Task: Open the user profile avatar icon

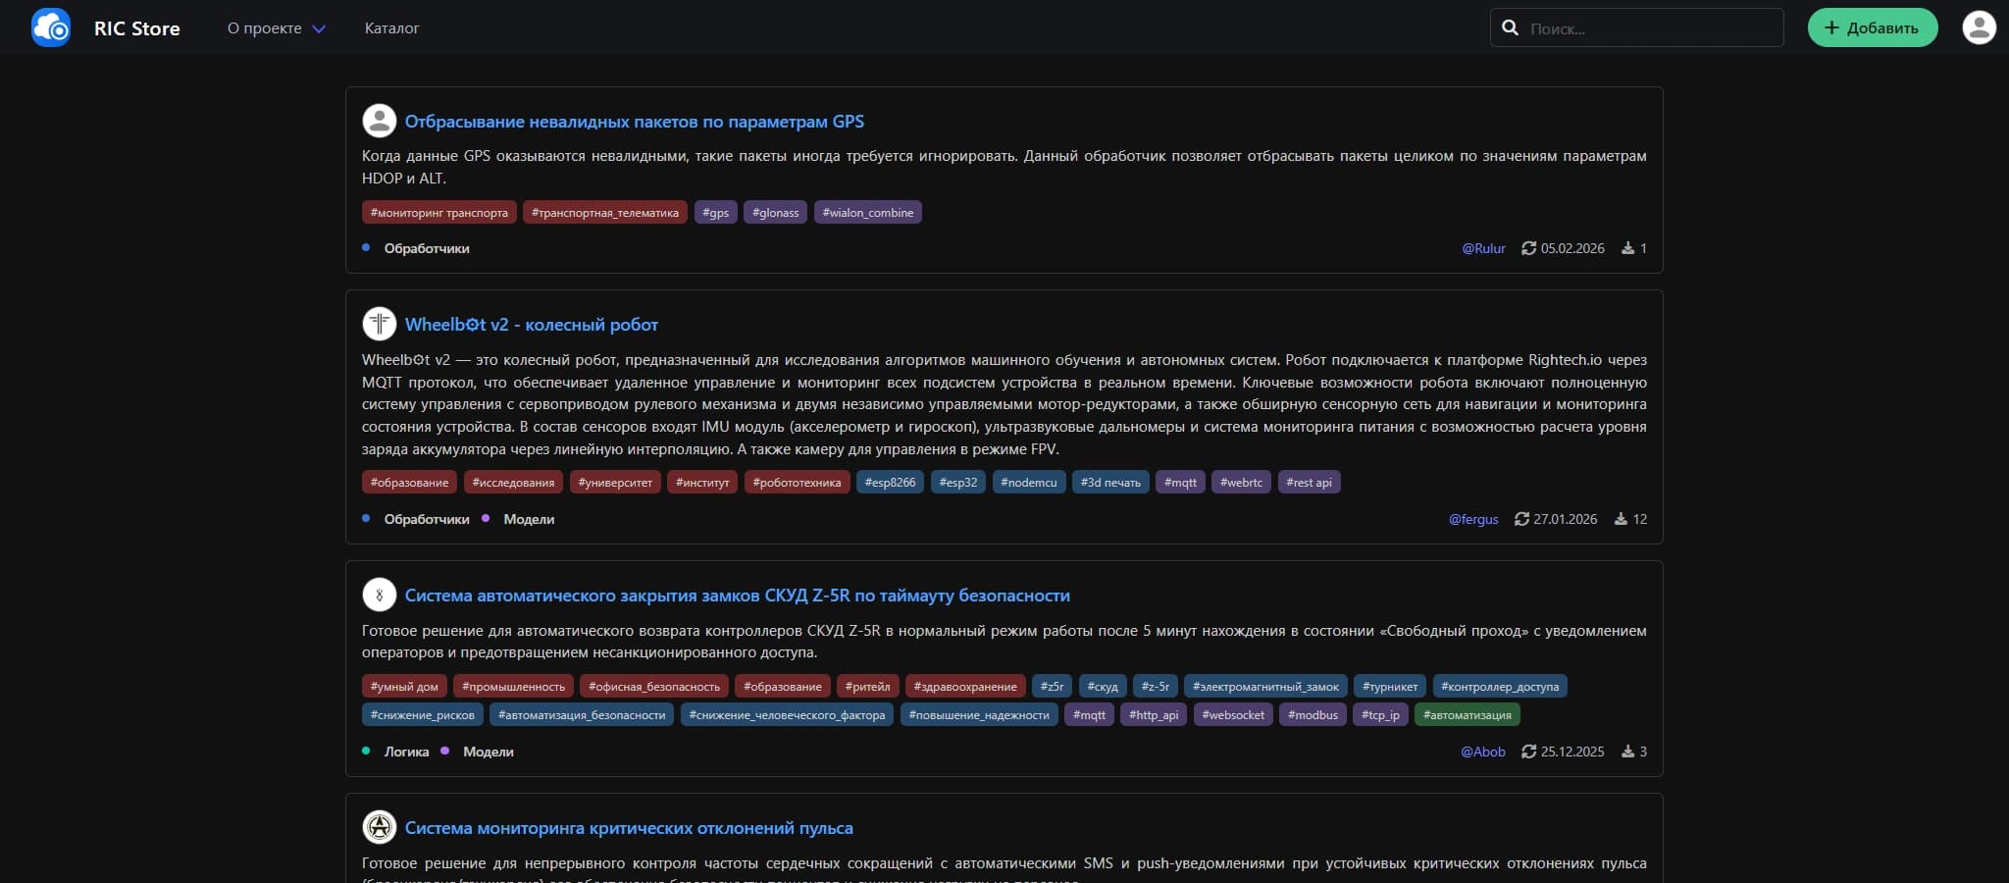Action: tap(1979, 27)
